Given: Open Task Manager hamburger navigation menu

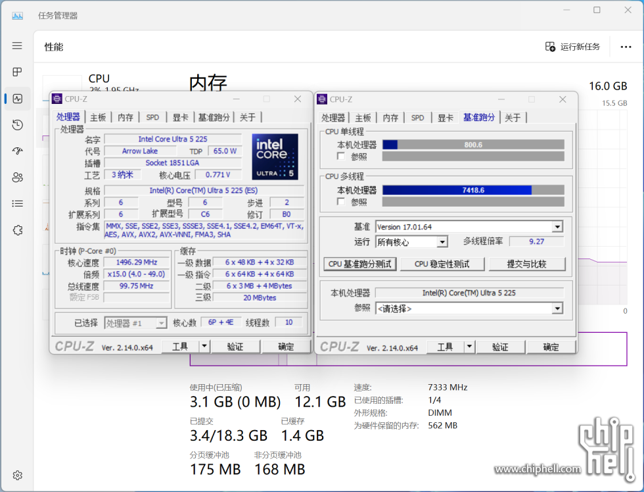Looking at the screenshot, I should click(x=17, y=45).
